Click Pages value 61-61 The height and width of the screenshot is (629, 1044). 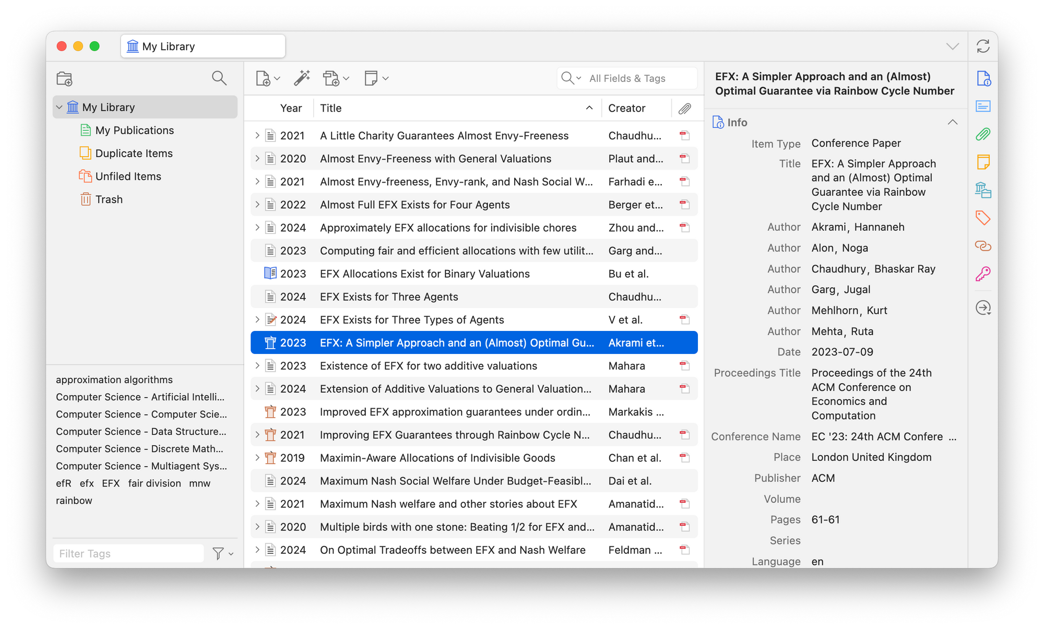tap(825, 520)
